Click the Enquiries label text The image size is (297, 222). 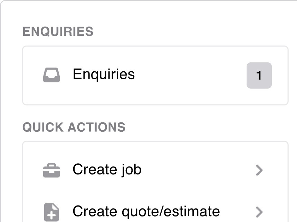[x=104, y=74]
